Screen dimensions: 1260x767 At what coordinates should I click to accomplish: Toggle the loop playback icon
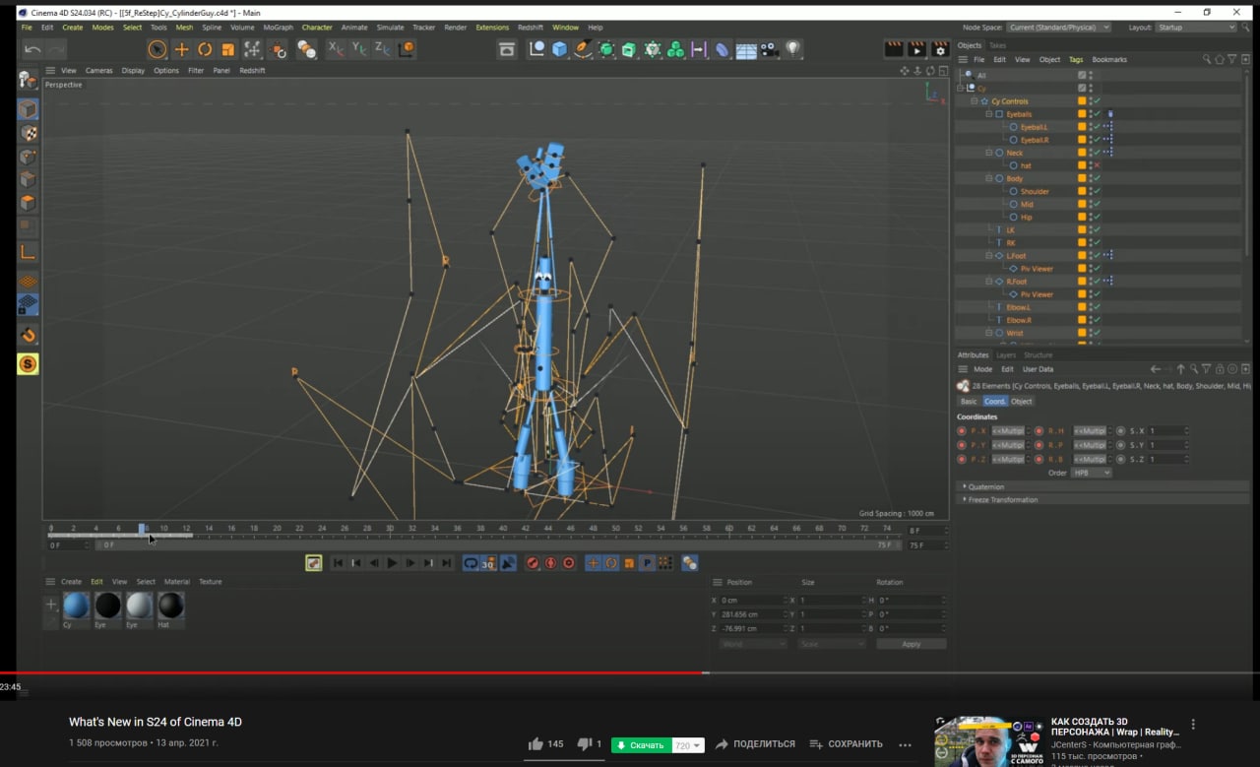(x=471, y=563)
